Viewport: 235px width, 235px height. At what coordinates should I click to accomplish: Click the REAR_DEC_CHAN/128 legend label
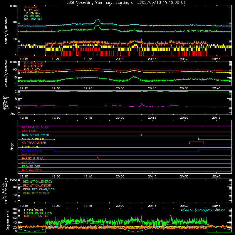[x=39, y=189]
